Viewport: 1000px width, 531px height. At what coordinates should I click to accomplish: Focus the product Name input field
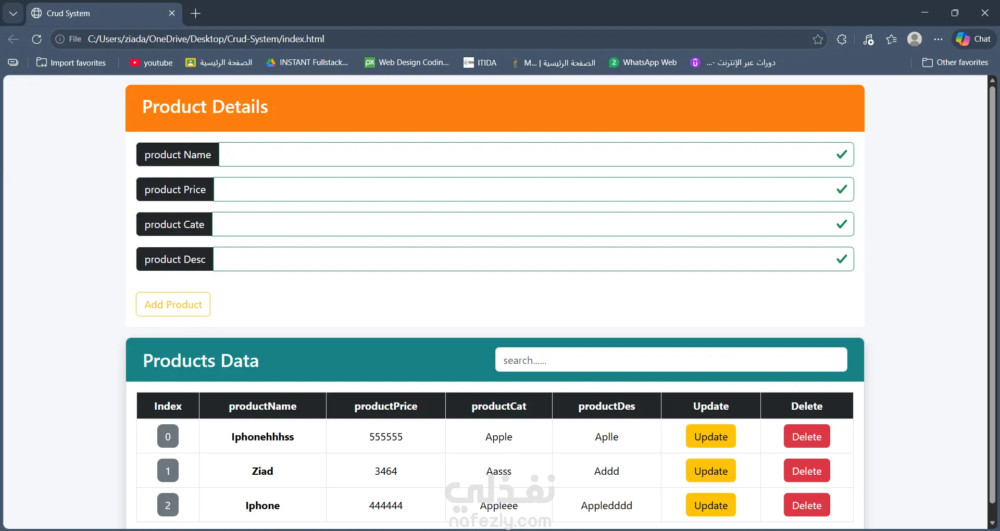[x=536, y=155]
